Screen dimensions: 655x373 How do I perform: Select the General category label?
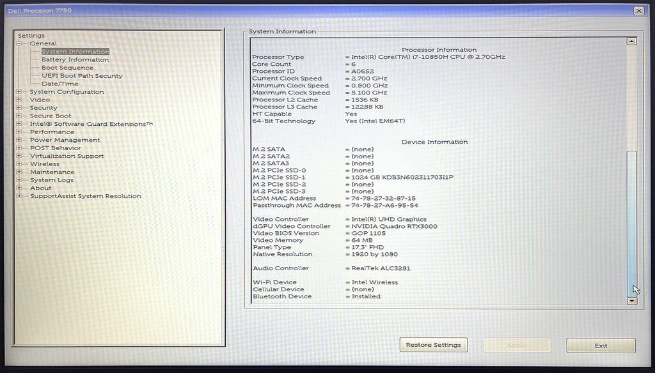coord(43,43)
